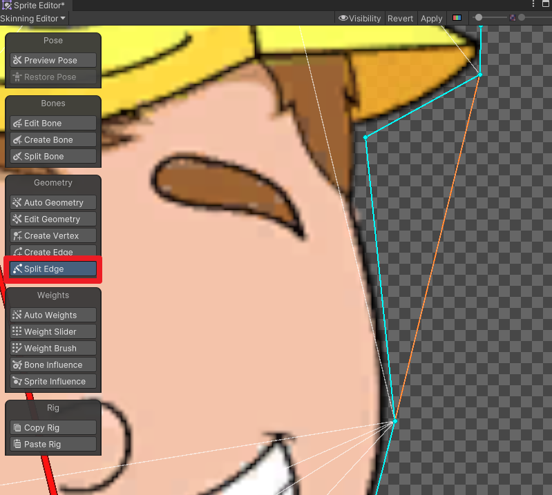Screen dimensions: 552x495
Task: Revert unsaved sprite changes
Action: click(400, 18)
